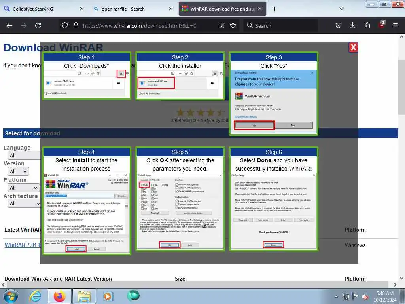405x304 pixels.
Task: Click the forward navigation arrow
Action: 23,26
